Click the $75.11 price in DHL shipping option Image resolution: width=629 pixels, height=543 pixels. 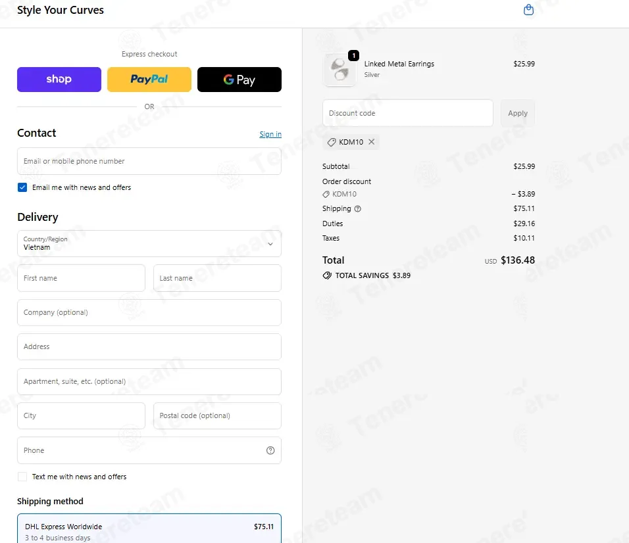(264, 527)
